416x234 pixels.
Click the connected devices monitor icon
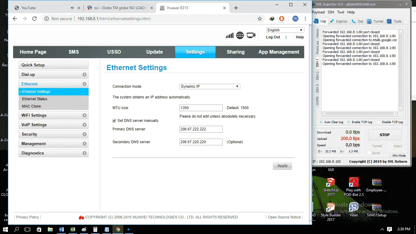point(251,35)
